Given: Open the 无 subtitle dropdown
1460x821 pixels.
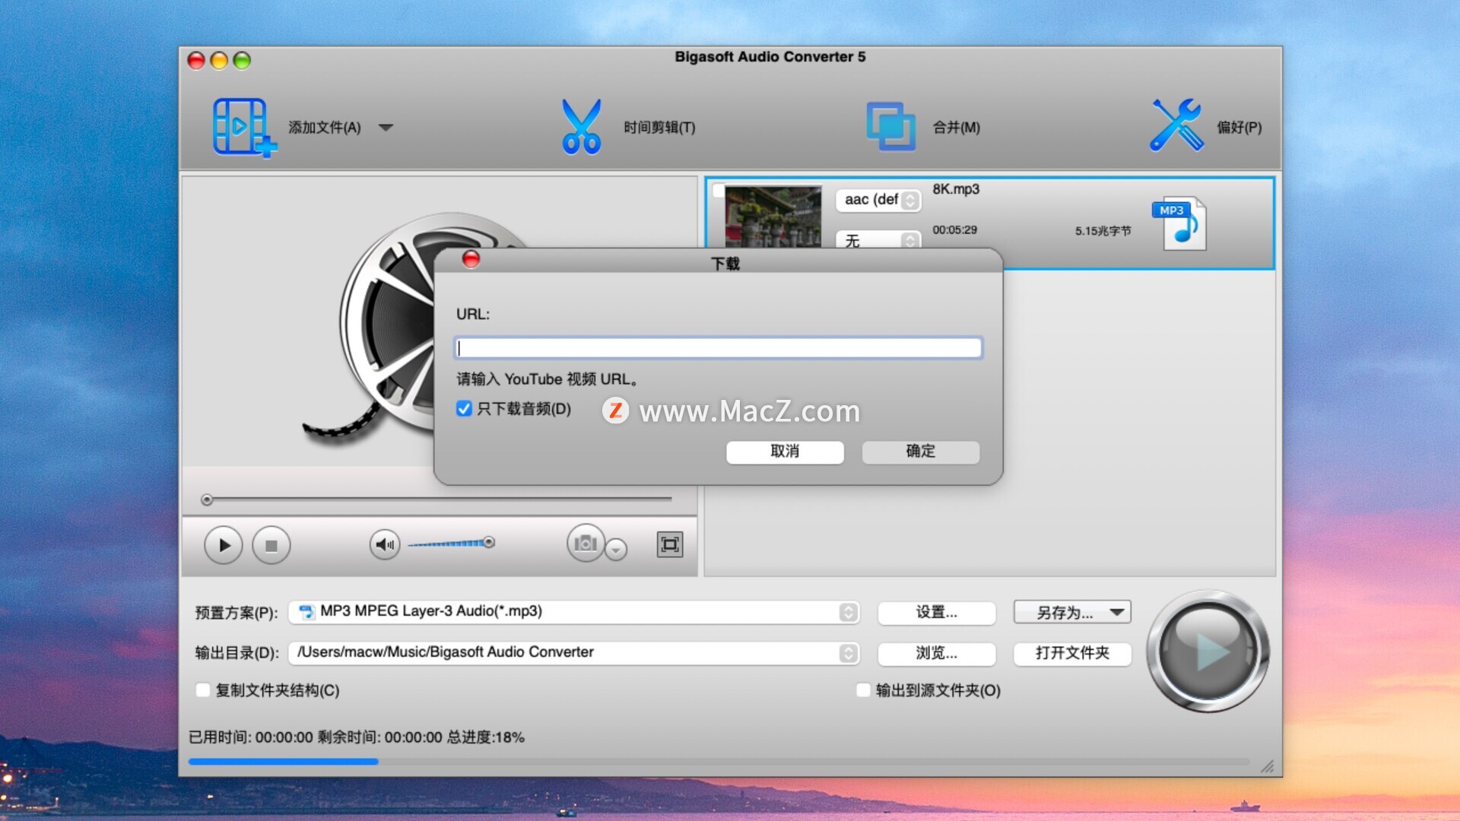Looking at the screenshot, I should pos(878,240).
